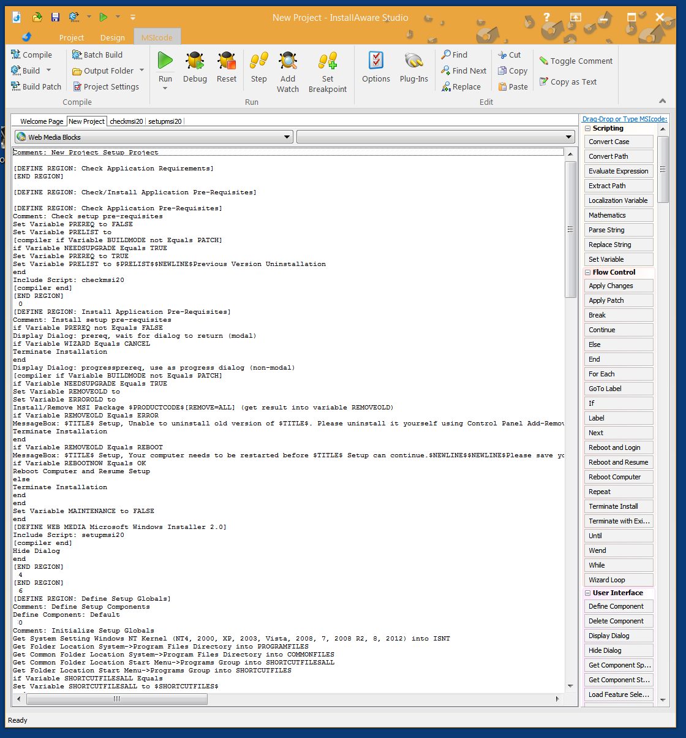Click the Copy command

click(513, 70)
